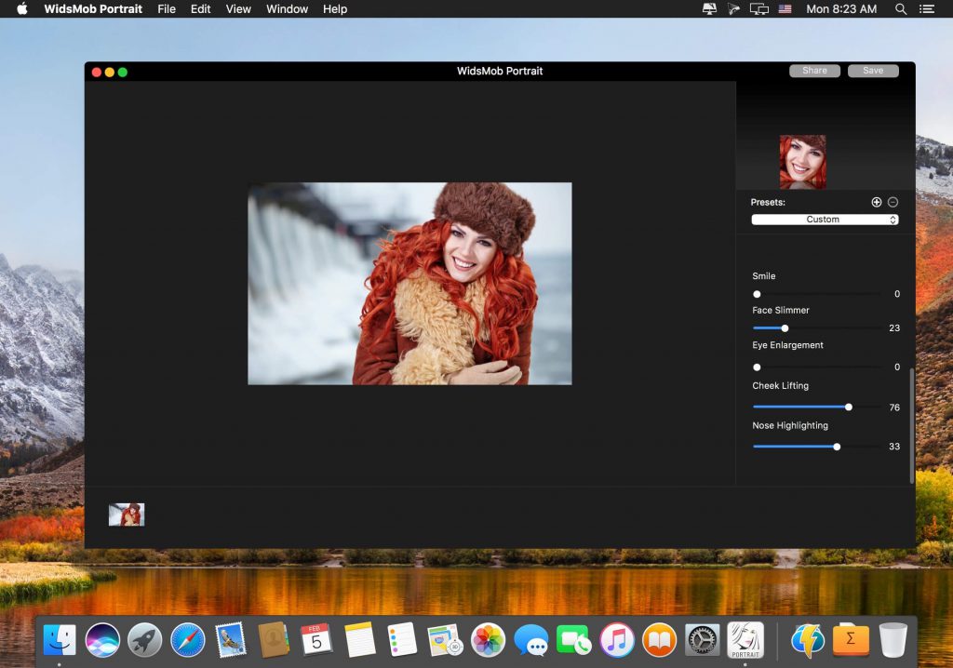Click the Share button
Screen dimensions: 953x668
pyautogui.click(x=813, y=70)
